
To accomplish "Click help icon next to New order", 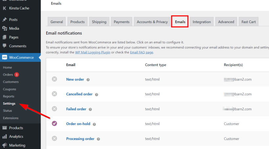I will pyautogui.click(x=88, y=80).
